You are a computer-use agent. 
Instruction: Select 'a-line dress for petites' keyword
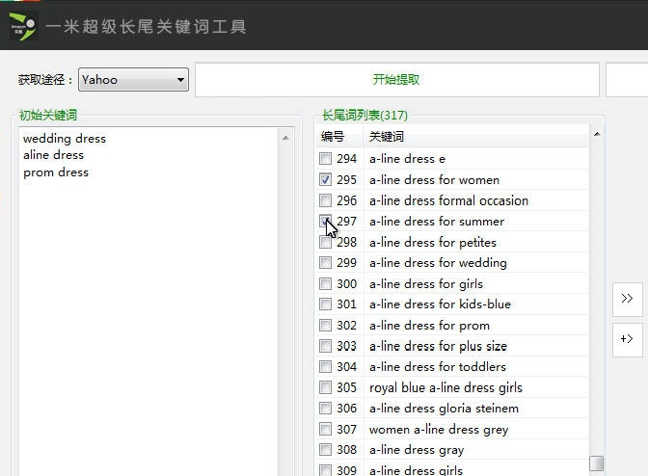pyautogui.click(x=433, y=242)
